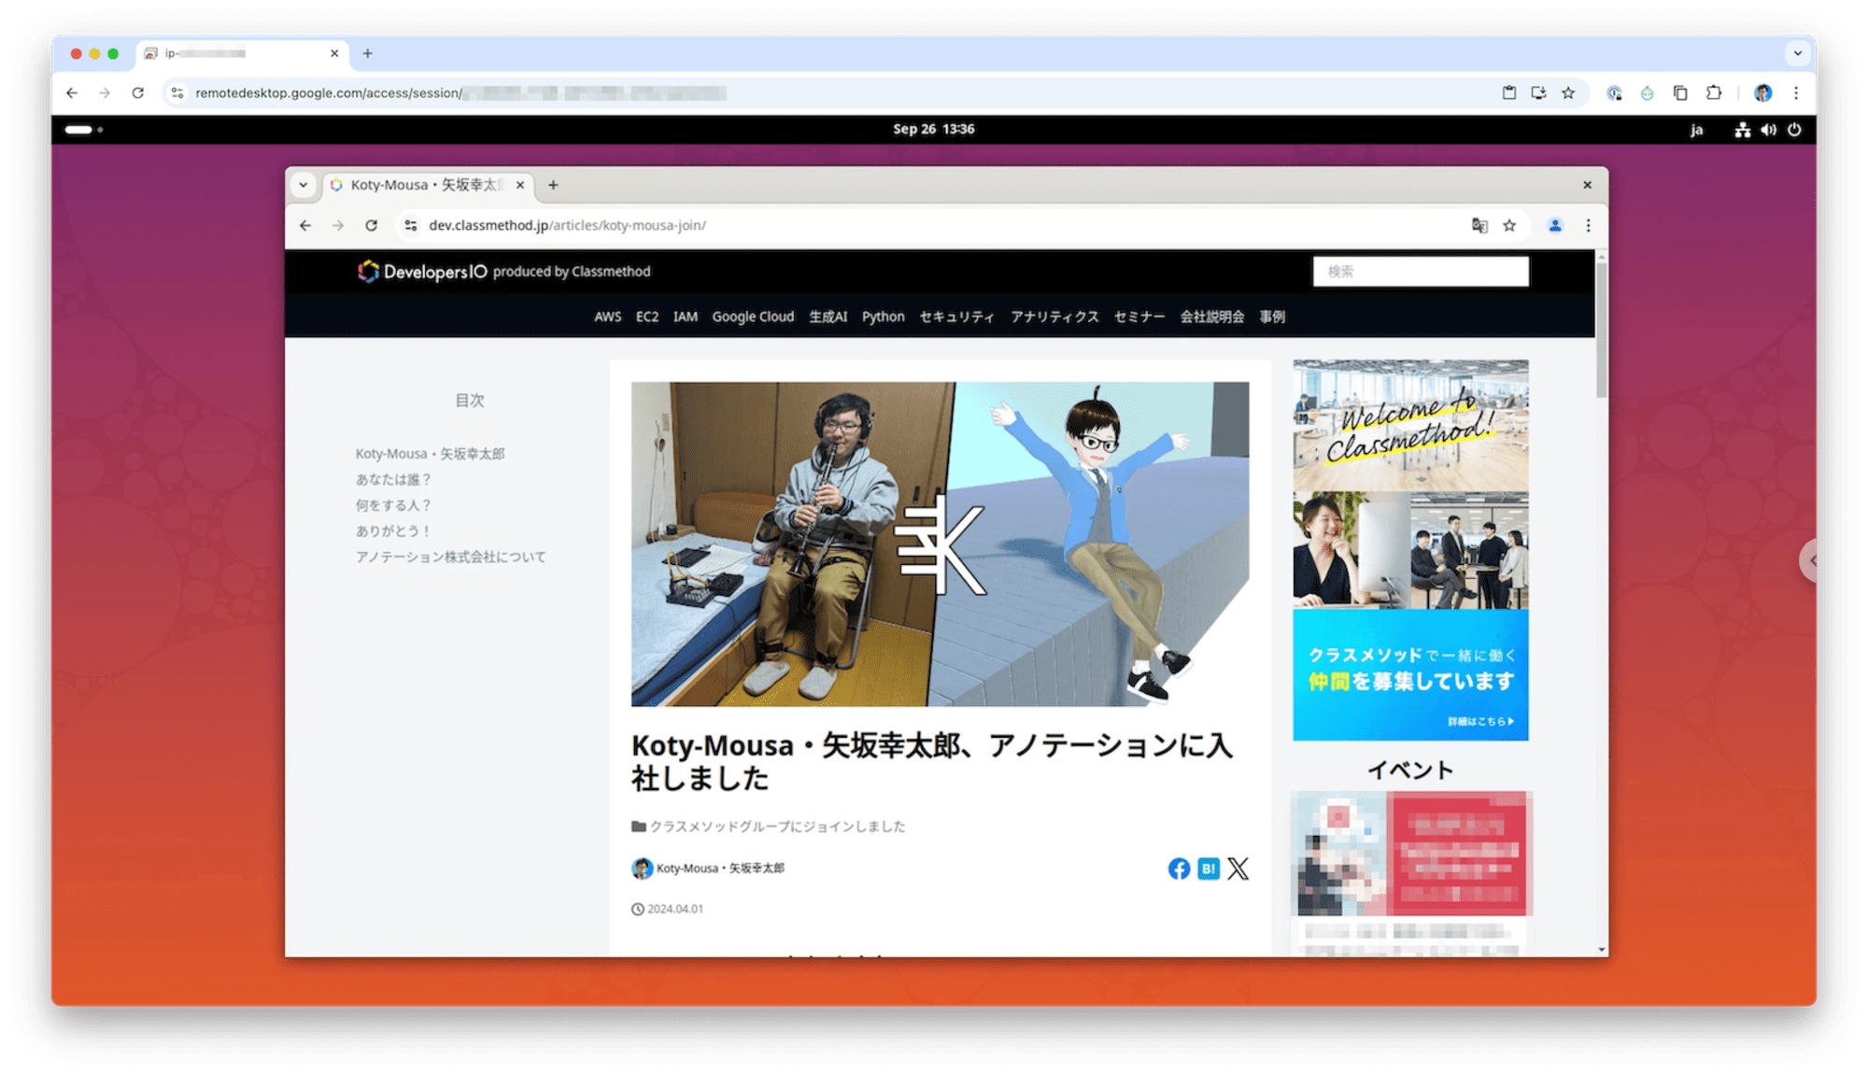
Task: Expand the inner browser tab list chevron
Action: (x=304, y=185)
